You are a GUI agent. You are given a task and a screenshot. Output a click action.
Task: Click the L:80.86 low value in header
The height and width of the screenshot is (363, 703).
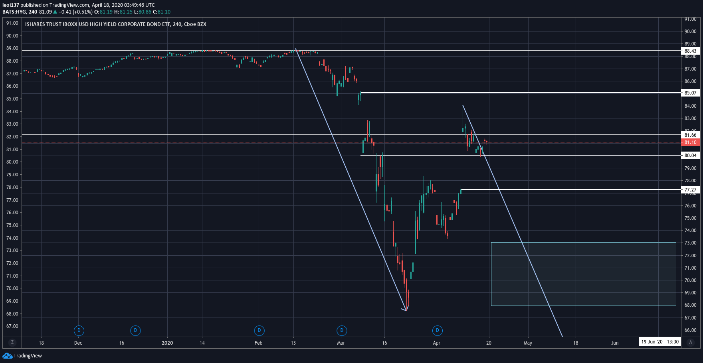[143, 12]
